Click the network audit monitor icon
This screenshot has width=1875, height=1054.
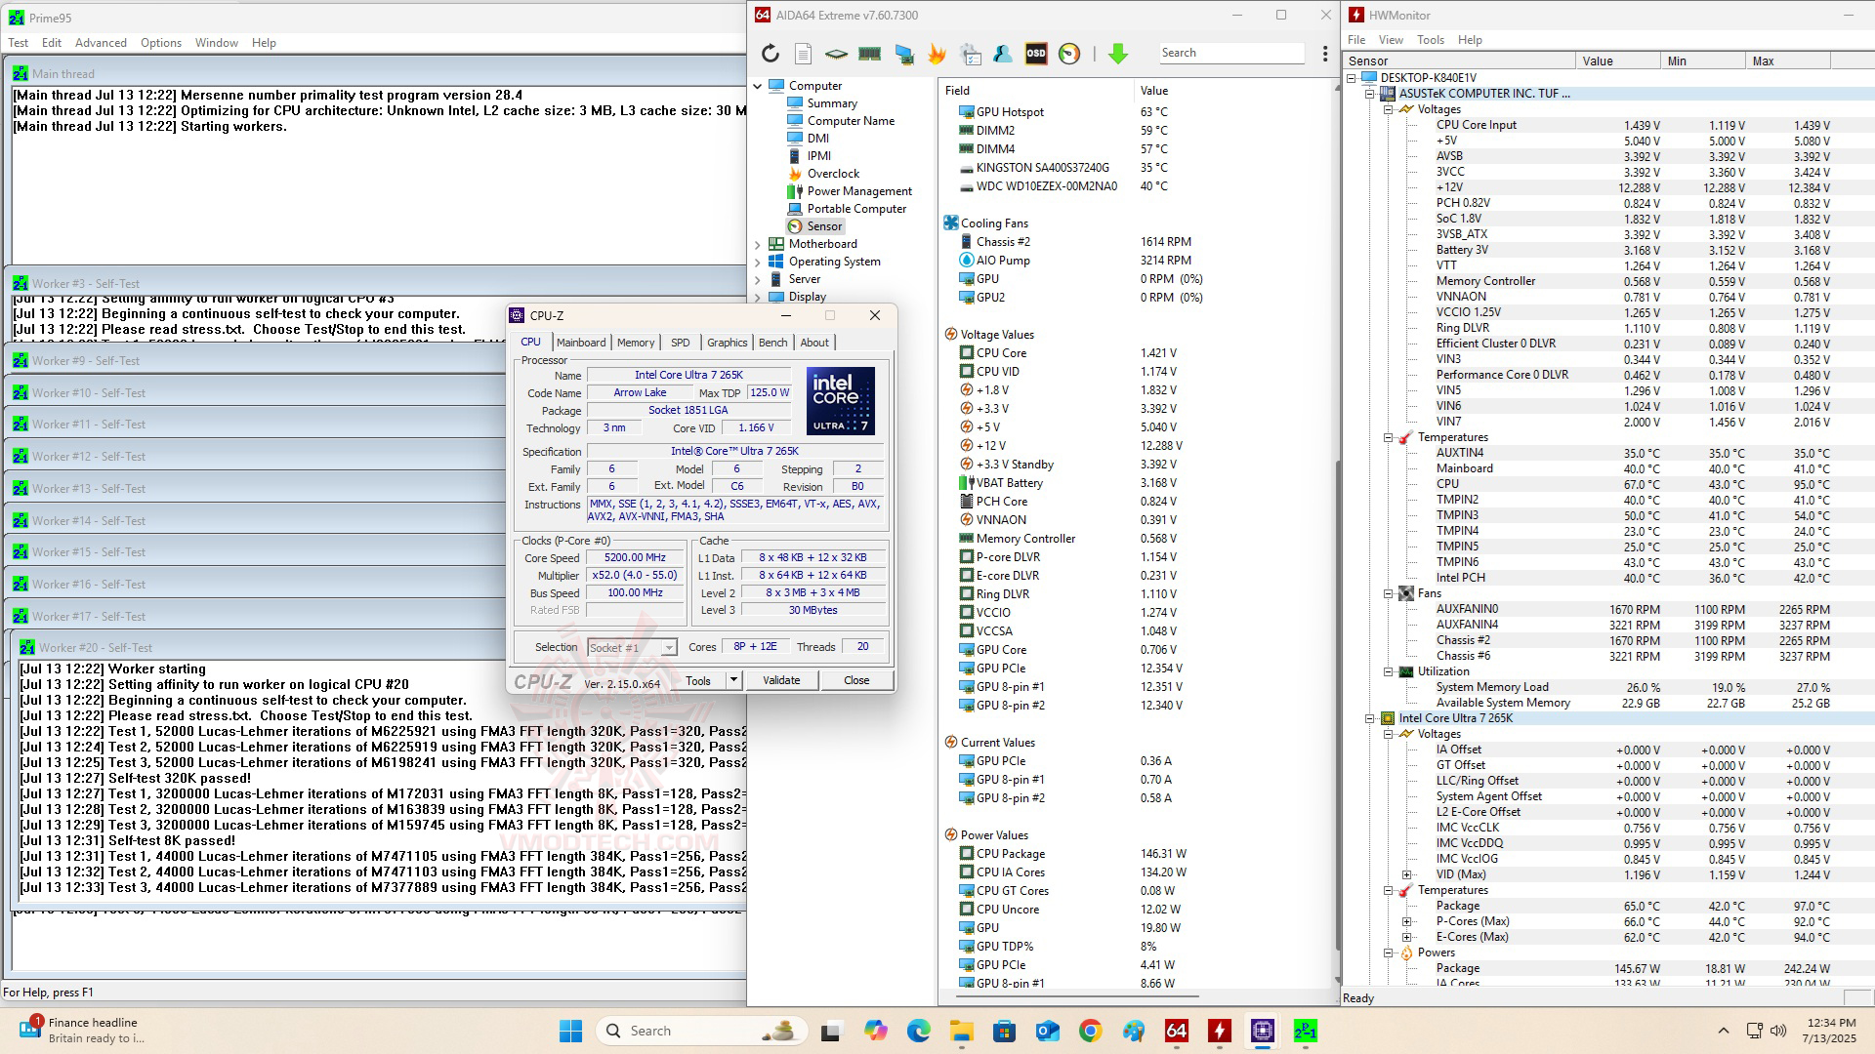click(x=904, y=54)
